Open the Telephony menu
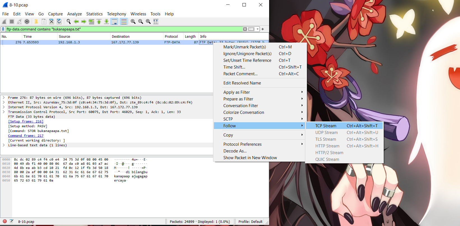 click(117, 14)
